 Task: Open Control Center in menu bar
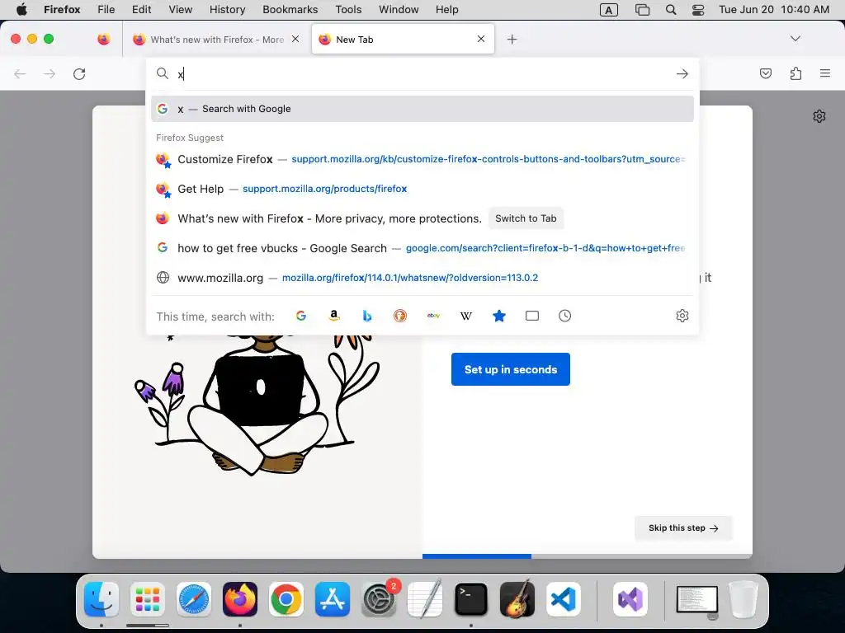pyautogui.click(x=698, y=10)
